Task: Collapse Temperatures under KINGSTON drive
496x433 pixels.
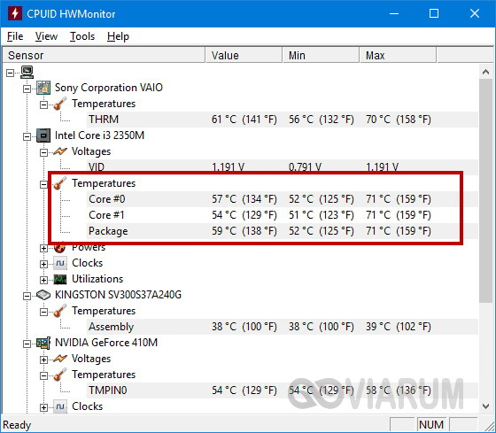Action: tap(43, 313)
